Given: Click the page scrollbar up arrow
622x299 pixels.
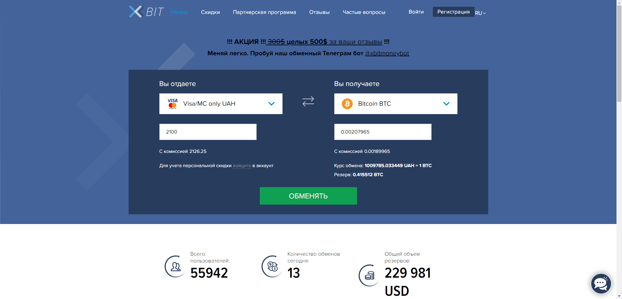Looking at the screenshot, I should click(619, 3).
